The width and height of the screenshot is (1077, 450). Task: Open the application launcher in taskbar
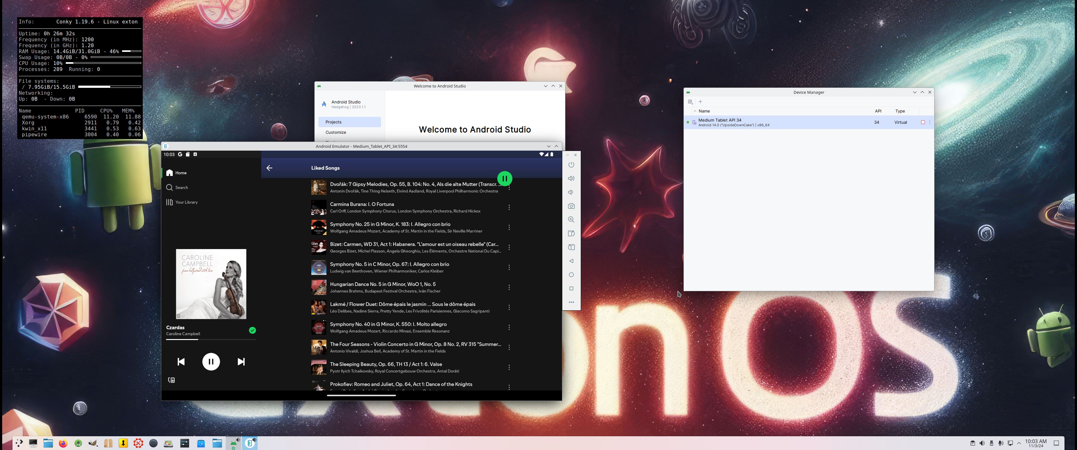[x=19, y=443]
